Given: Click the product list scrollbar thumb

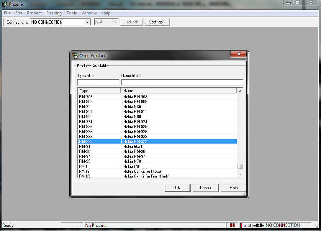Looking at the screenshot, I should click(x=240, y=166).
